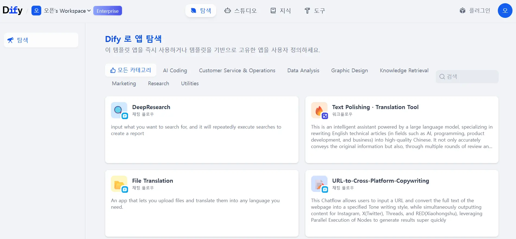This screenshot has width=516, height=239.
Task: Expand the 오픈's Workspace dropdown
Action: pos(67,11)
